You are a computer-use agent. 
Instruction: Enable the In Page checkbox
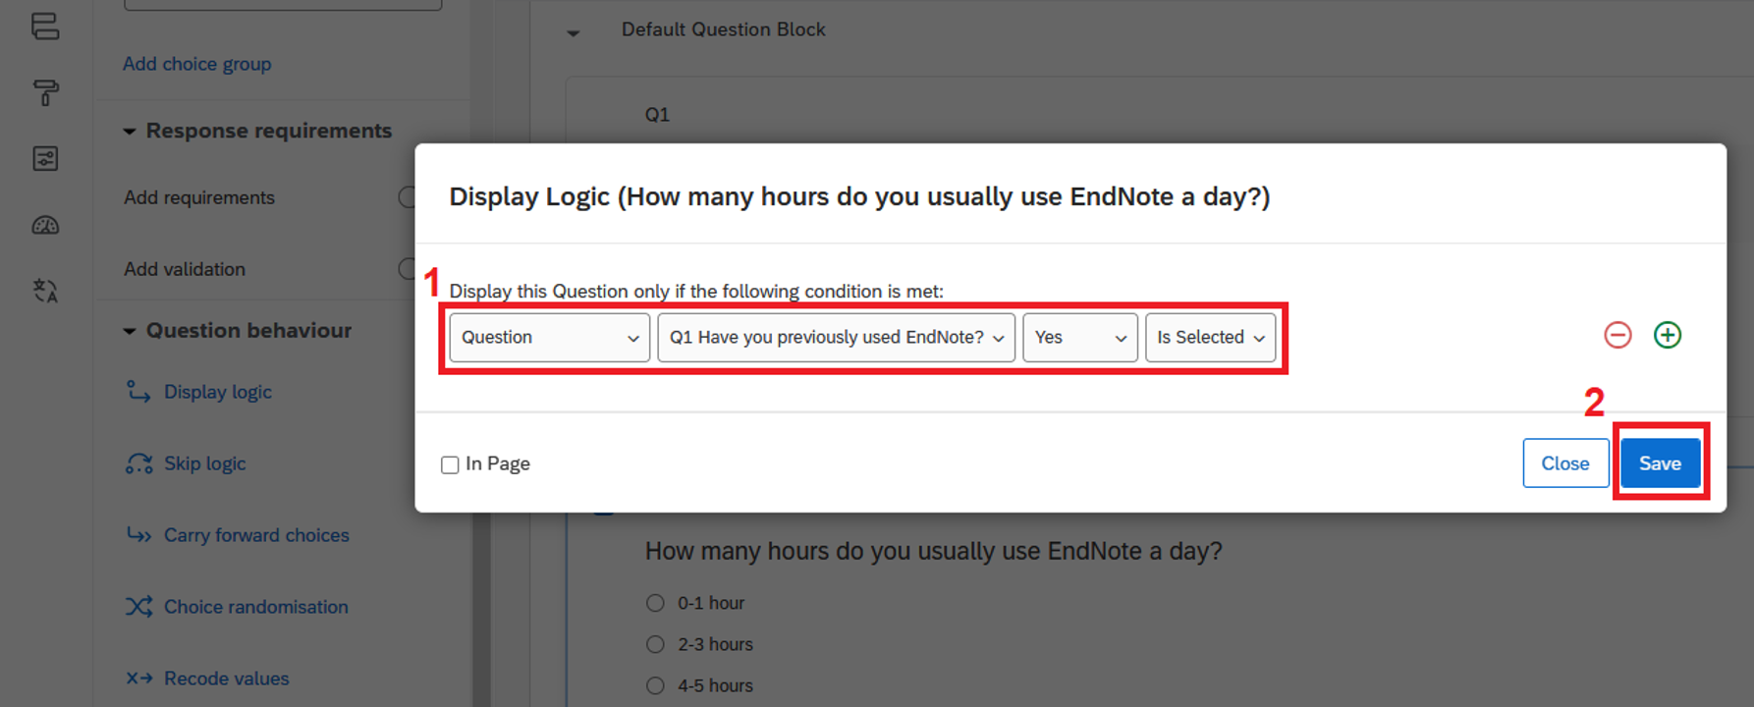450,464
